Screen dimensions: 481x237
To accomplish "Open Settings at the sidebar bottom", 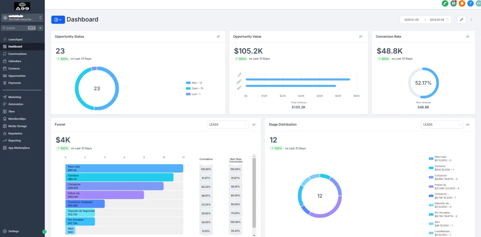I will 14,231.
